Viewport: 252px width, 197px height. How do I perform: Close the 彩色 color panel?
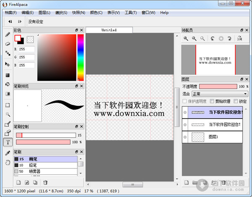coord(81,30)
